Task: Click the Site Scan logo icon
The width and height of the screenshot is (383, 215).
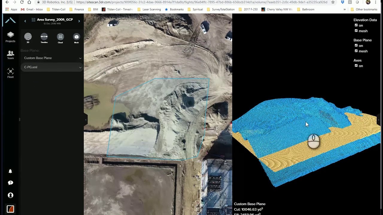Action: pyautogui.click(x=10, y=21)
